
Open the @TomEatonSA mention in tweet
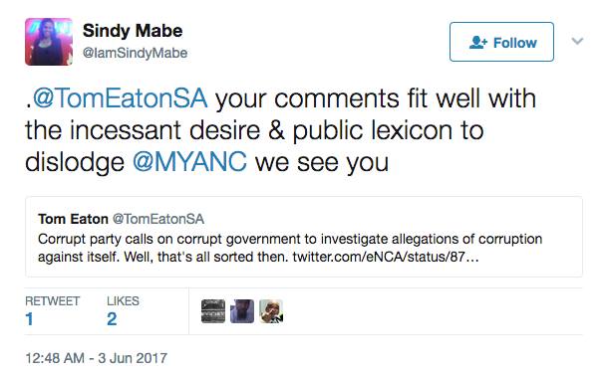point(121,98)
